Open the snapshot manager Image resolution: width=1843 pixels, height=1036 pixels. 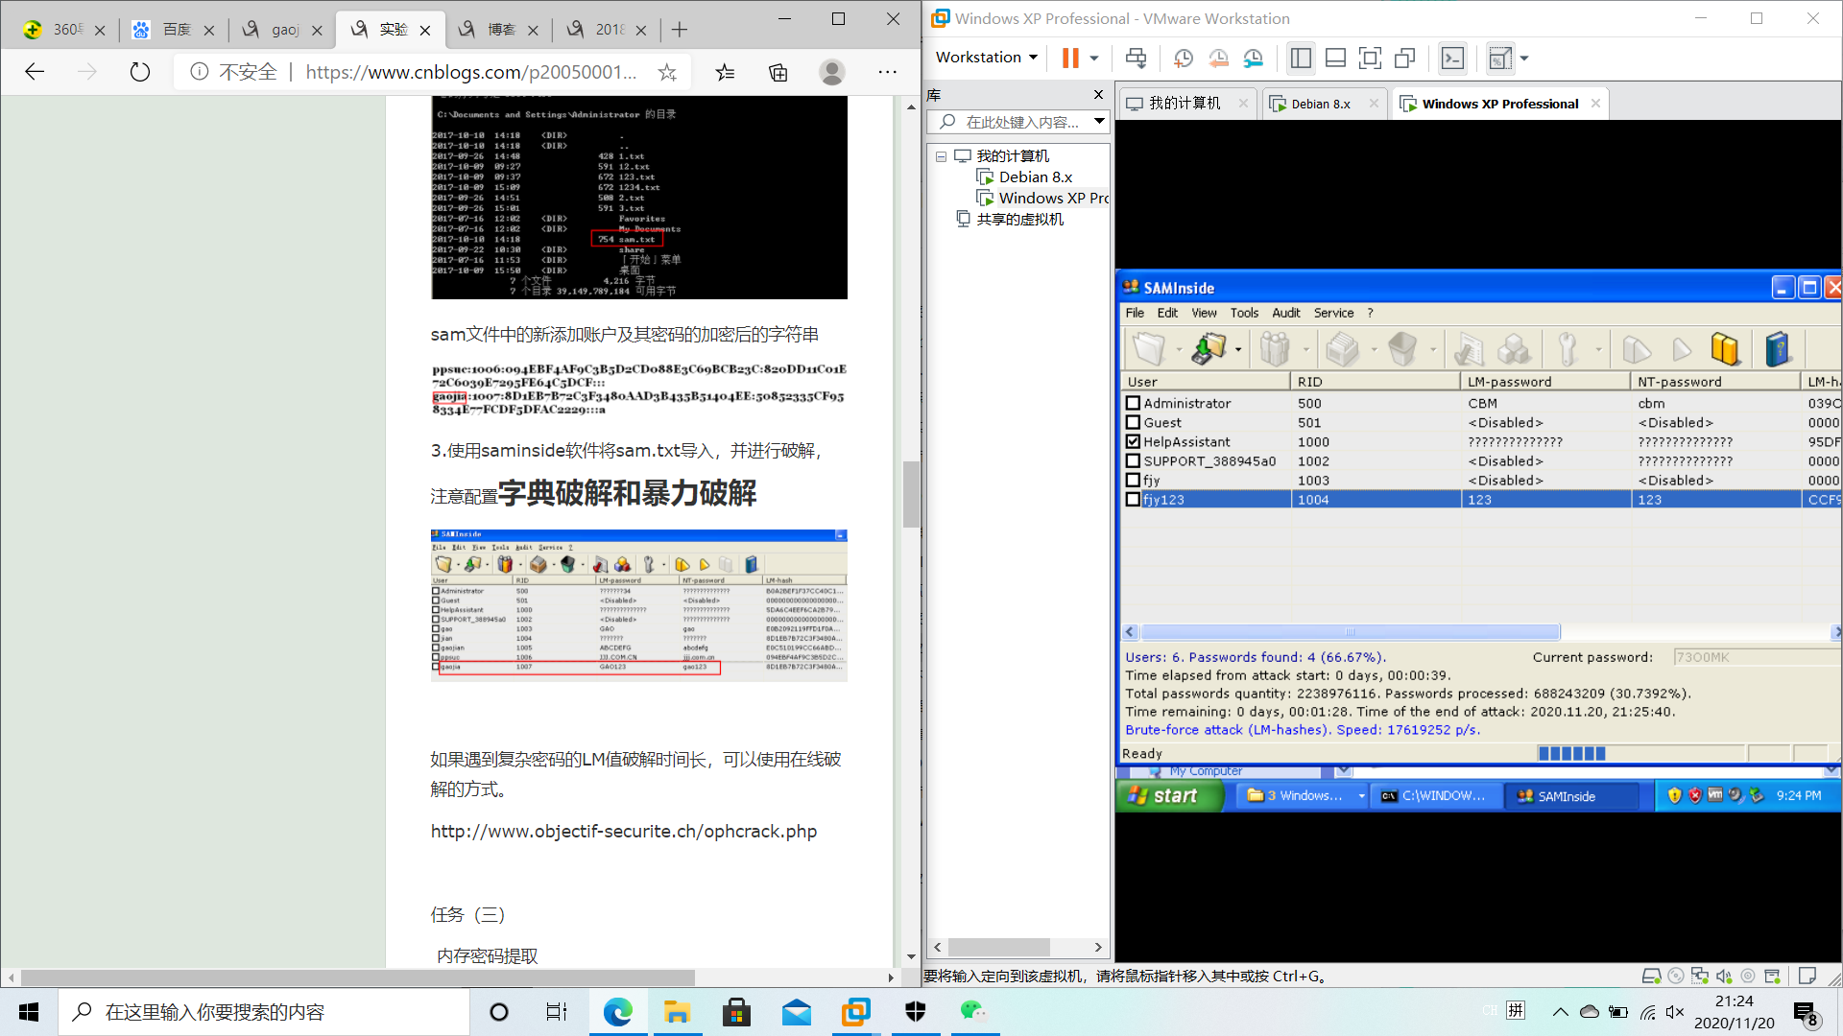coord(1254,59)
